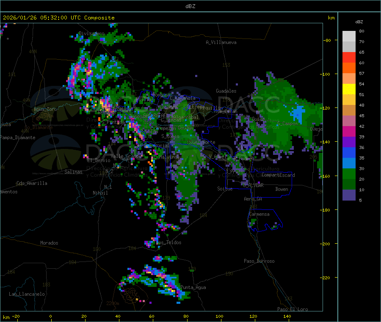Image resolution: width=381 pixels, height=322 pixels.
Task: Click the Agua_Toro location label
Action: 45,109
